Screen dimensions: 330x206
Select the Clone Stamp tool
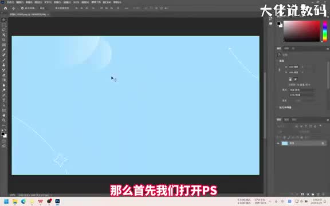tap(4, 65)
